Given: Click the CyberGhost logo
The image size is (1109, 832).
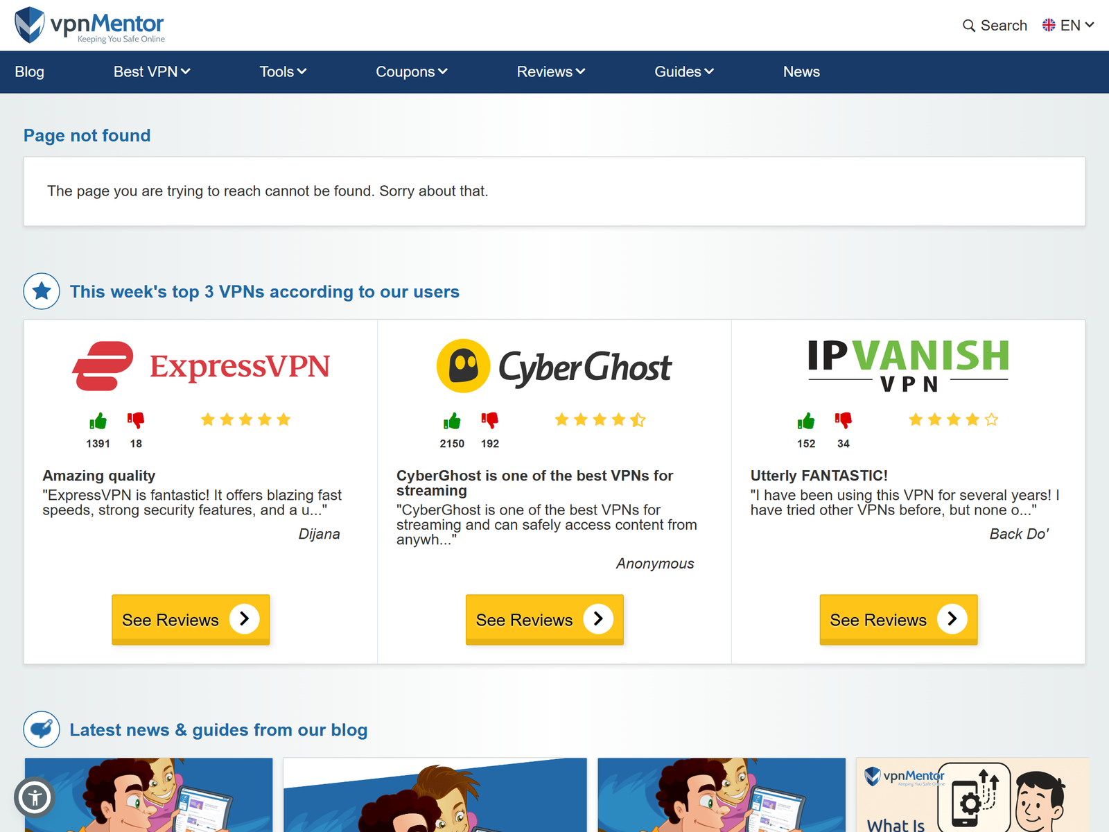Looking at the screenshot, I should [554, 366].
